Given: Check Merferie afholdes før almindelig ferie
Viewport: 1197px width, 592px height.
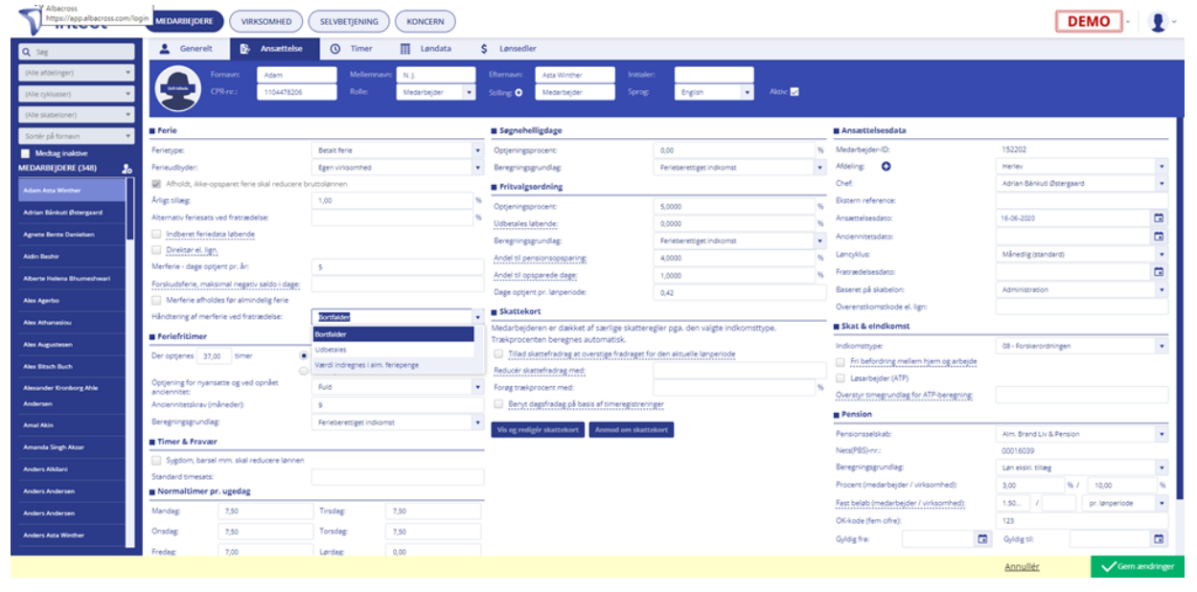Looking at the screenshot, I should coord(157,300).
